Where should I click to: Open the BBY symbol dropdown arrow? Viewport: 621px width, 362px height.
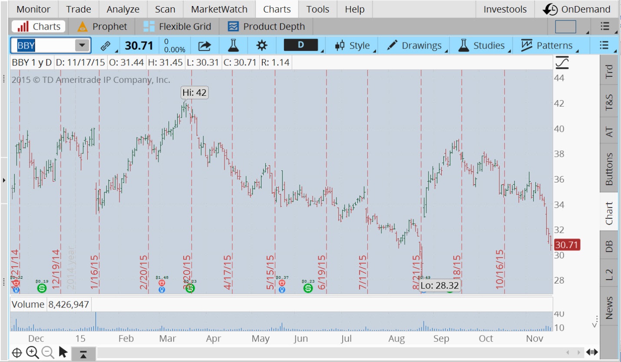coord(82,45)
